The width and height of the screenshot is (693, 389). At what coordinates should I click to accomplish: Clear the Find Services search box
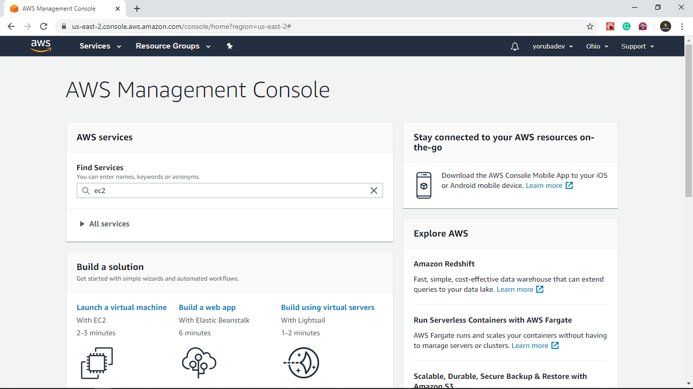pos(374,190)
